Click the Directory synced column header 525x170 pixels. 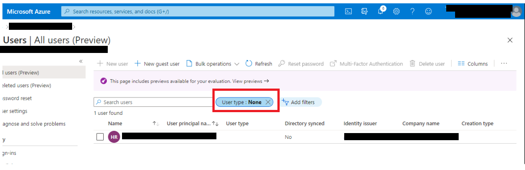point(304,123)
